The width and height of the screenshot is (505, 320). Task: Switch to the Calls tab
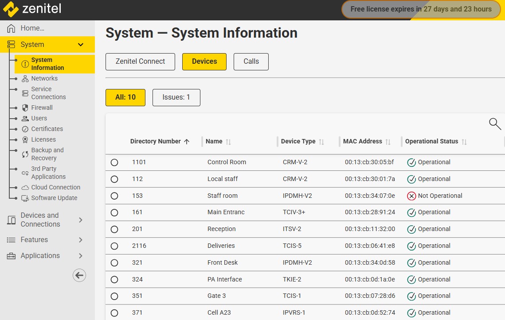coord(251,62)
